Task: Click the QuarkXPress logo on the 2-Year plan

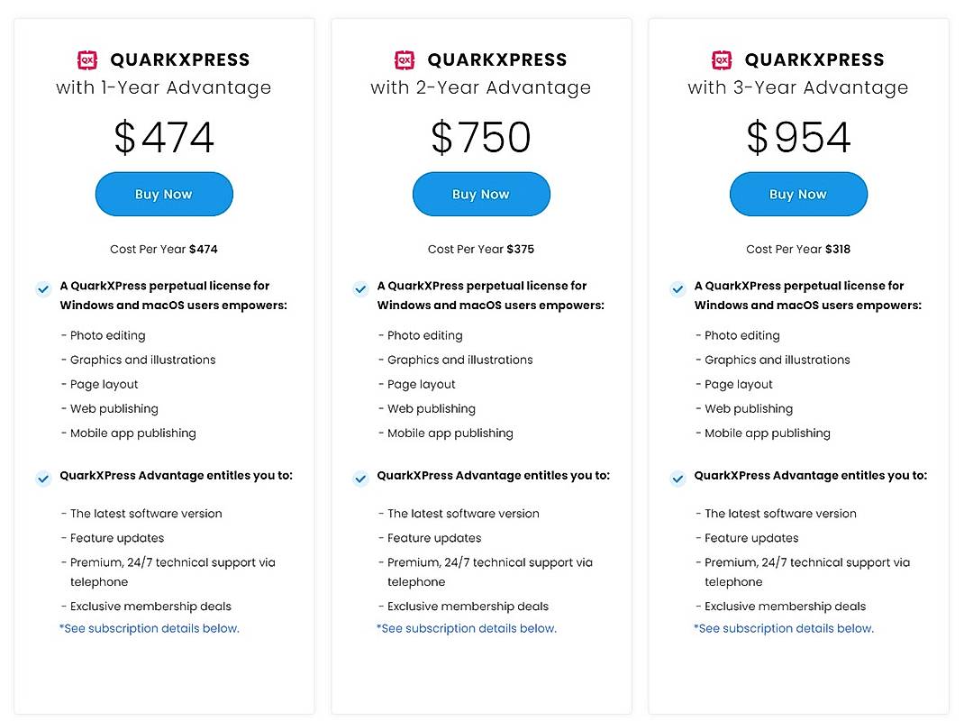Action: pyautogui.click(x=405, y=59)
